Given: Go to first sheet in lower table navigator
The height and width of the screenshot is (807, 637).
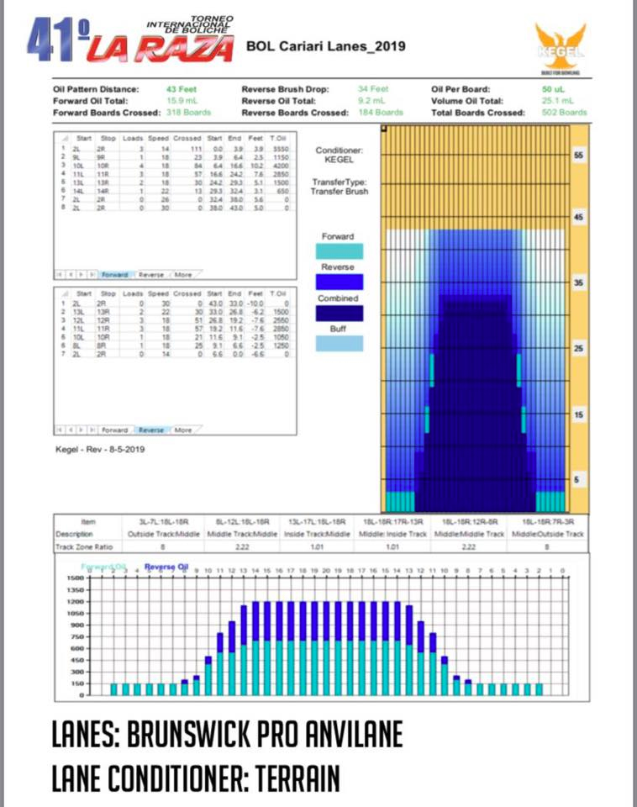Looking at the screenshot, I should coord(61,430).
